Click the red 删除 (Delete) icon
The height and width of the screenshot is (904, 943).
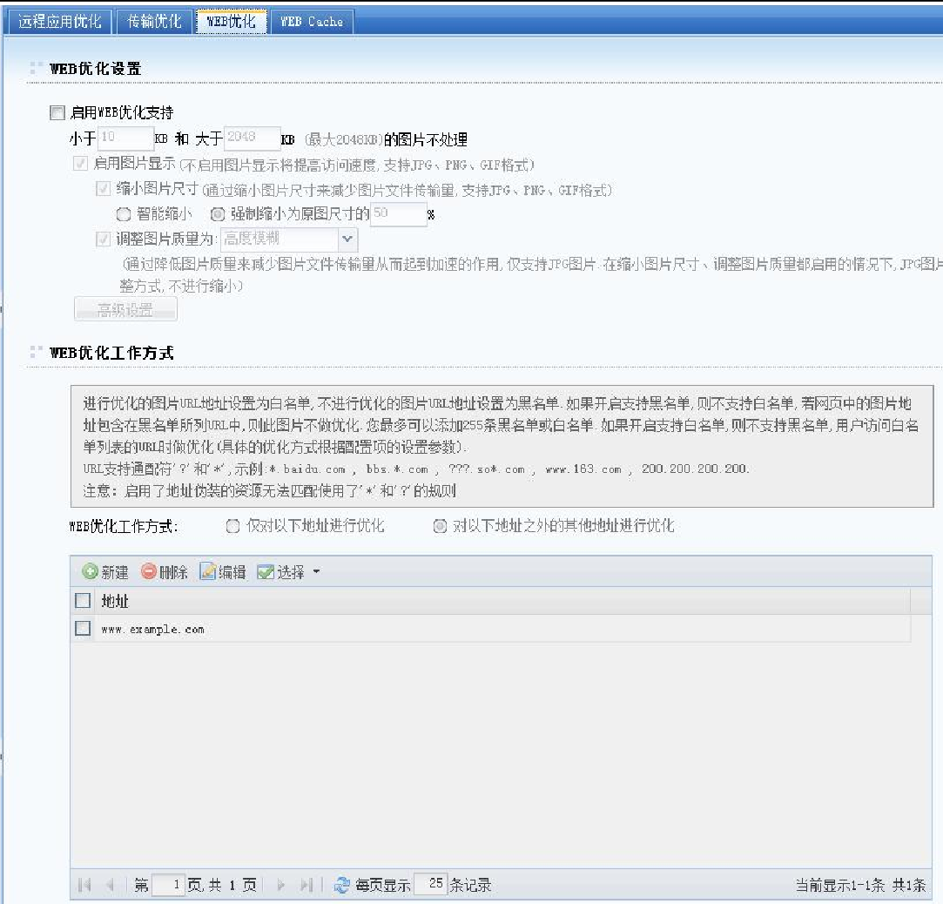tap(149, 572)
